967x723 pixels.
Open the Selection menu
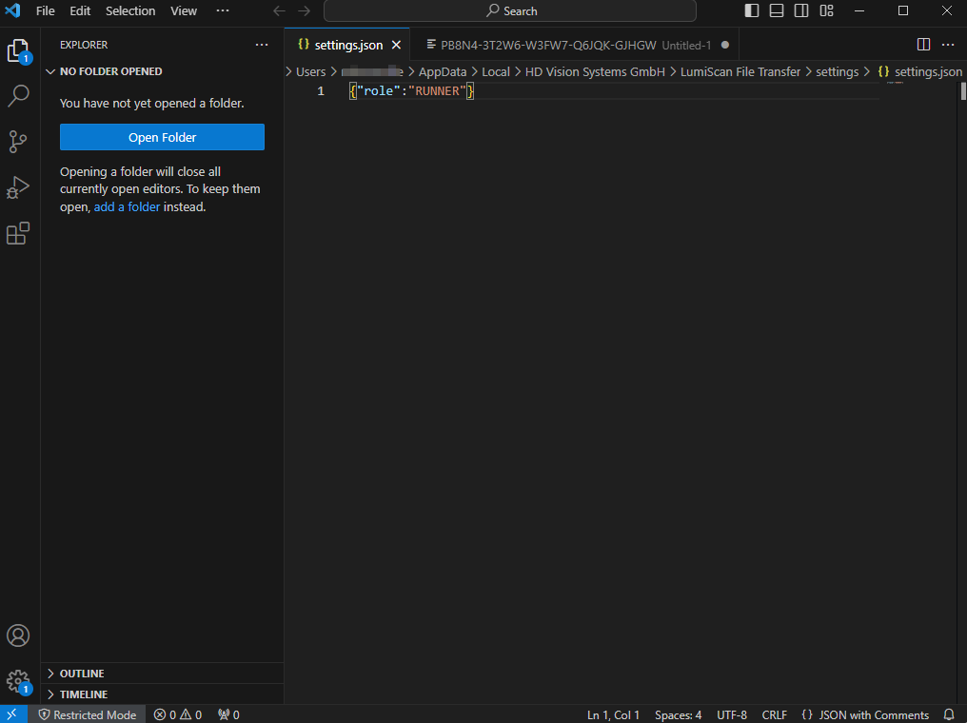pos(130,11)
